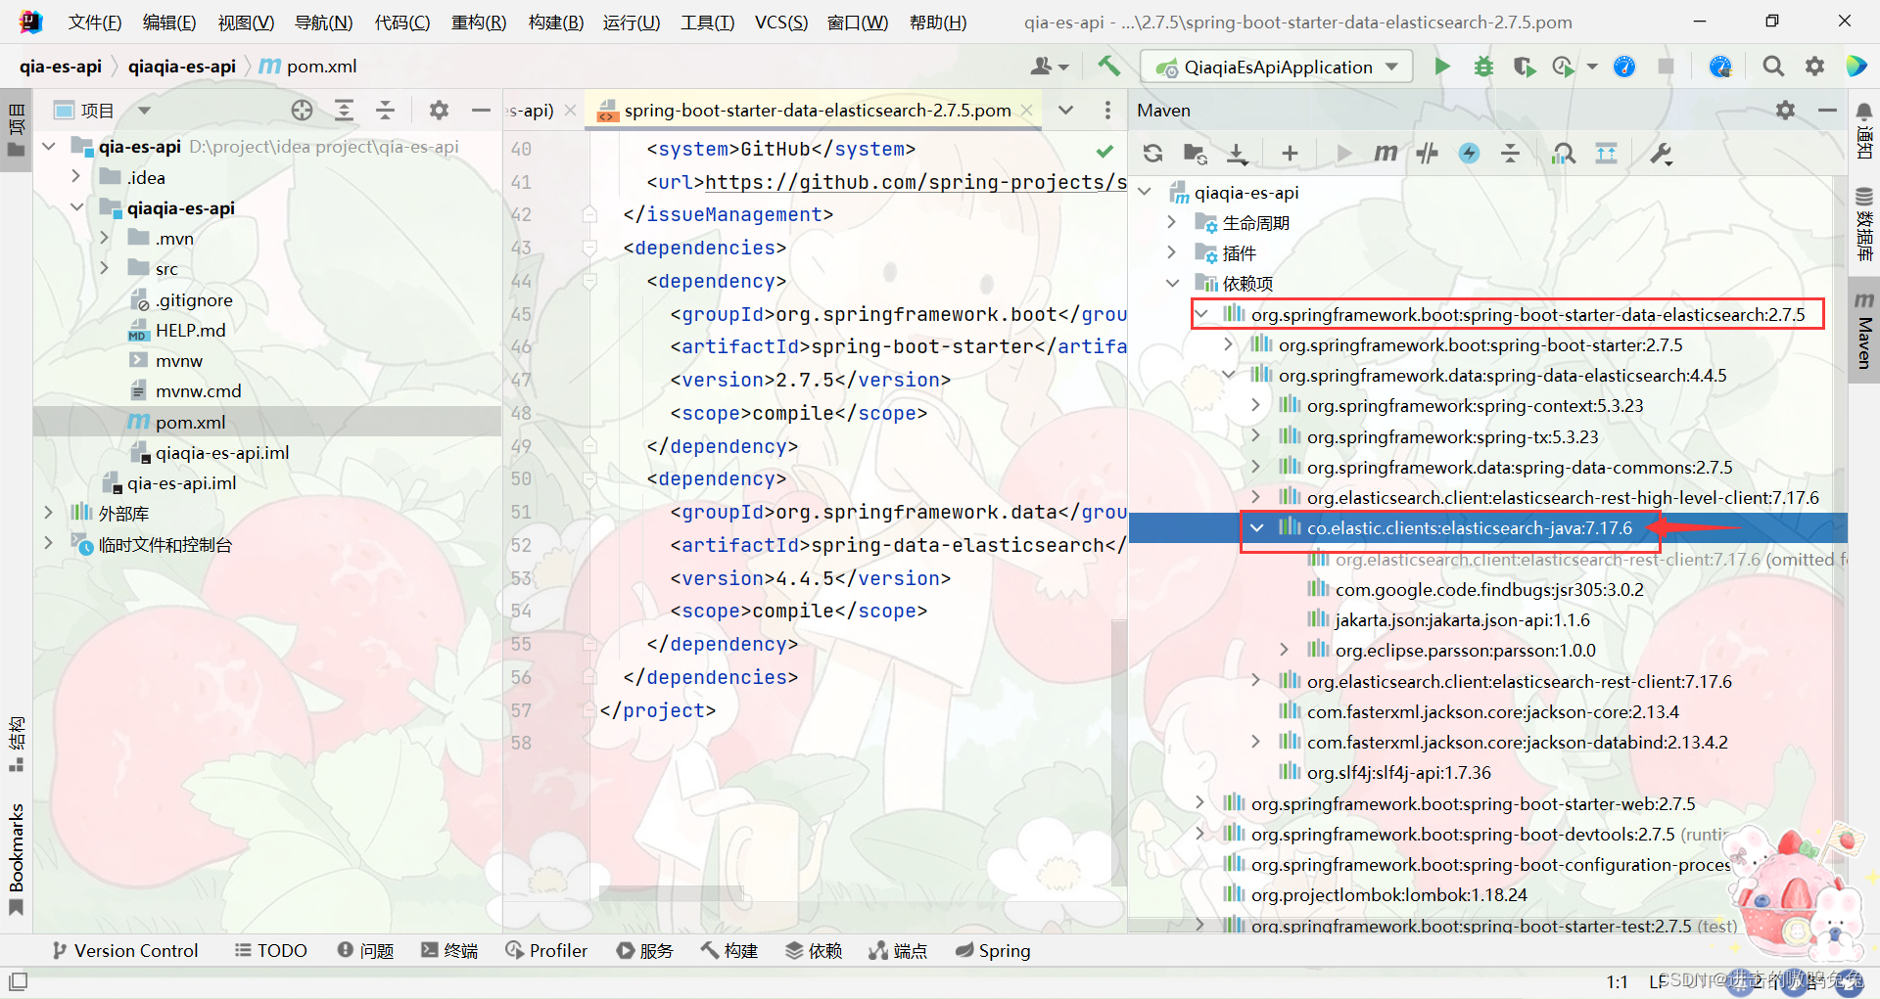This screenshot has width=1880, height=999.
Task: Run QiaqiaEsApiApplication with green play button
Action: click(1442, 67)
